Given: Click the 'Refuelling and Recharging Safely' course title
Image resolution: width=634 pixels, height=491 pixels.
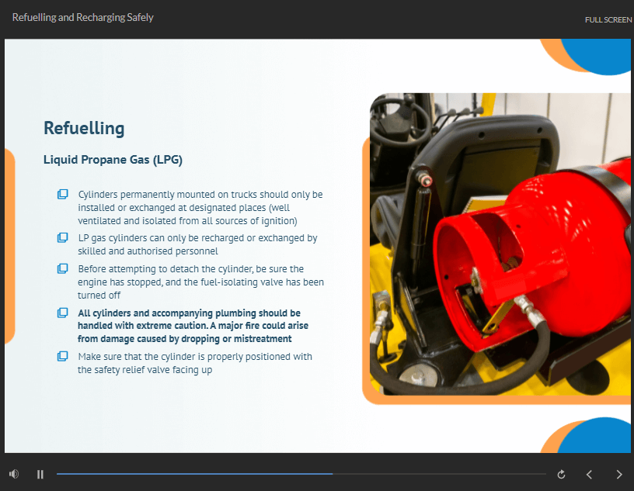Looking at the screenshot, I should pyautogui.click(x=83, y=17).
